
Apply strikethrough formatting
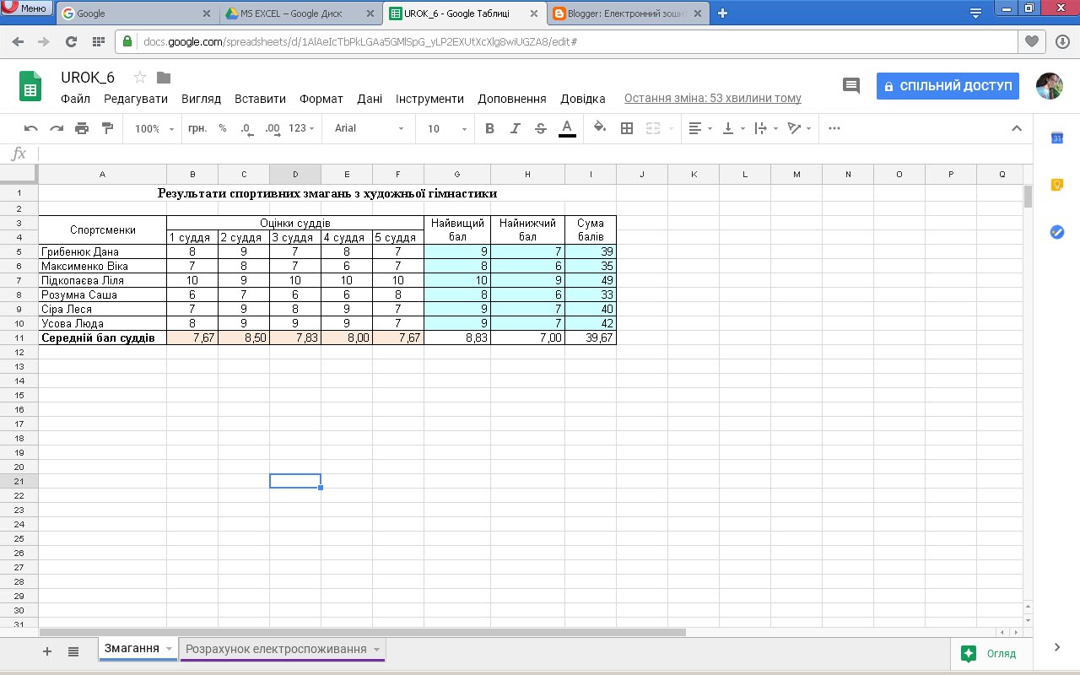pos(541,128)
